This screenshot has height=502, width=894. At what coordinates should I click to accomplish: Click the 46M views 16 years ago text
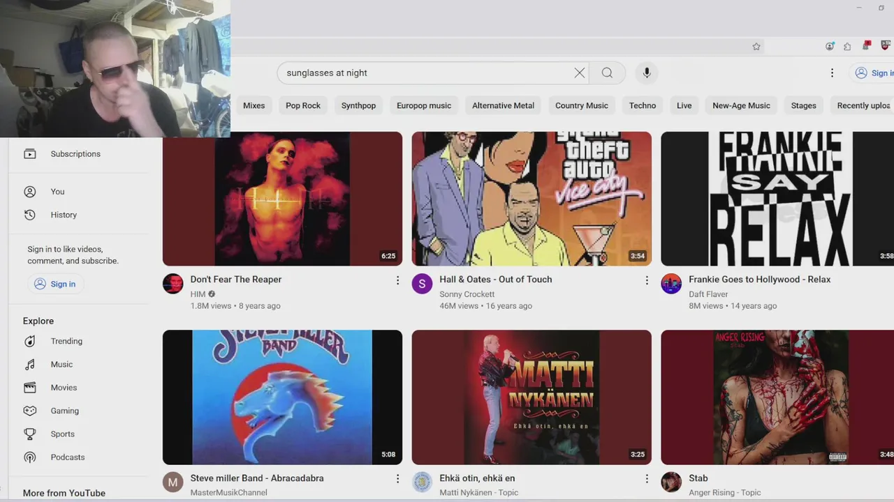485,305
